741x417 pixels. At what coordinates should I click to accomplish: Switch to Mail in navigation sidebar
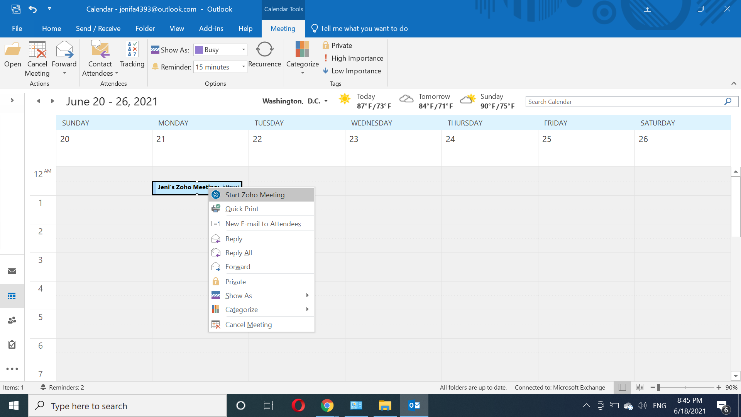tap(12, 271)
